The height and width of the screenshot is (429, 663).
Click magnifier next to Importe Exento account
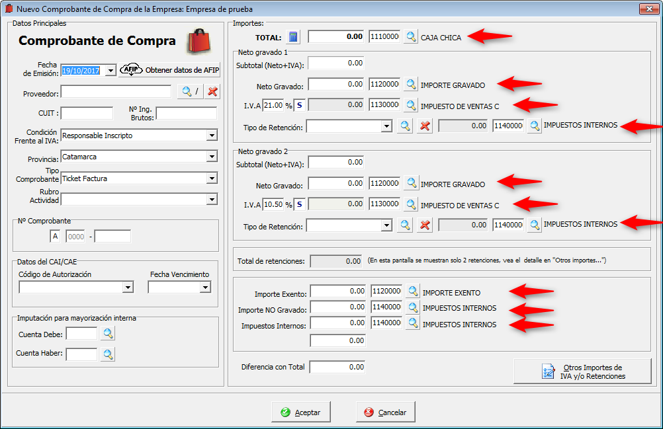pyautogui.click(x=413, y=291)
